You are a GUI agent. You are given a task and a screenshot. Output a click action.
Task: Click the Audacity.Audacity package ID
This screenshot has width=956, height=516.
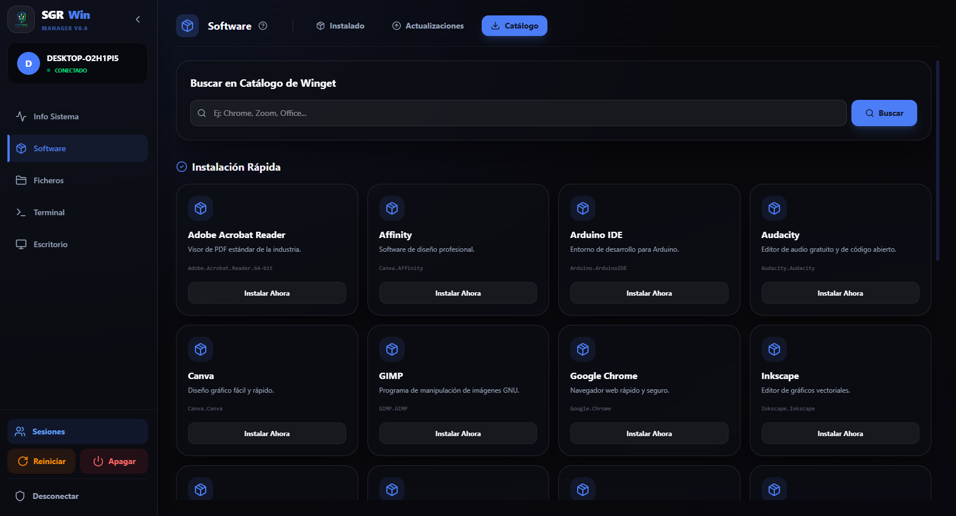tap(788, 268)
